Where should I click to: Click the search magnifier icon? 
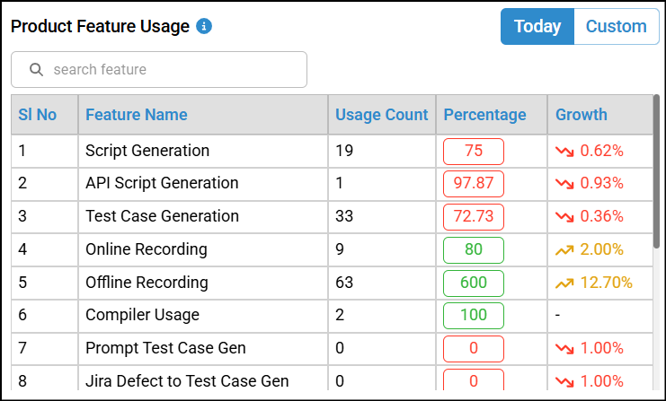[x=37, y=69]
